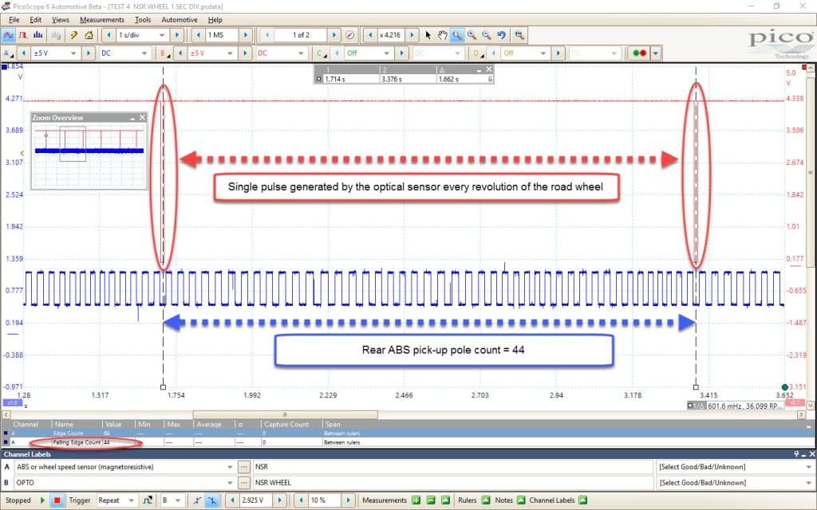Close the Zoom Overview panel
Screen dimensions: 817x510
142,118
